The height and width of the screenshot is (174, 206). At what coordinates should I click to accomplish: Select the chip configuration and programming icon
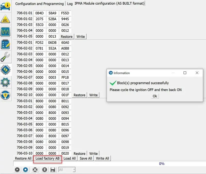[x=5, y=70]
